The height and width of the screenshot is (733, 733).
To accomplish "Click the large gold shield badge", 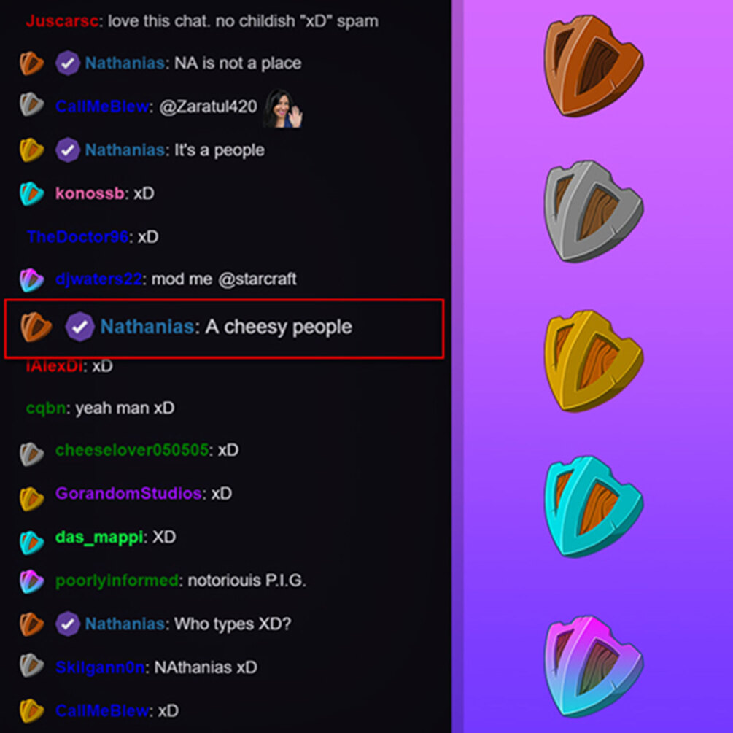I will point(593,361).
